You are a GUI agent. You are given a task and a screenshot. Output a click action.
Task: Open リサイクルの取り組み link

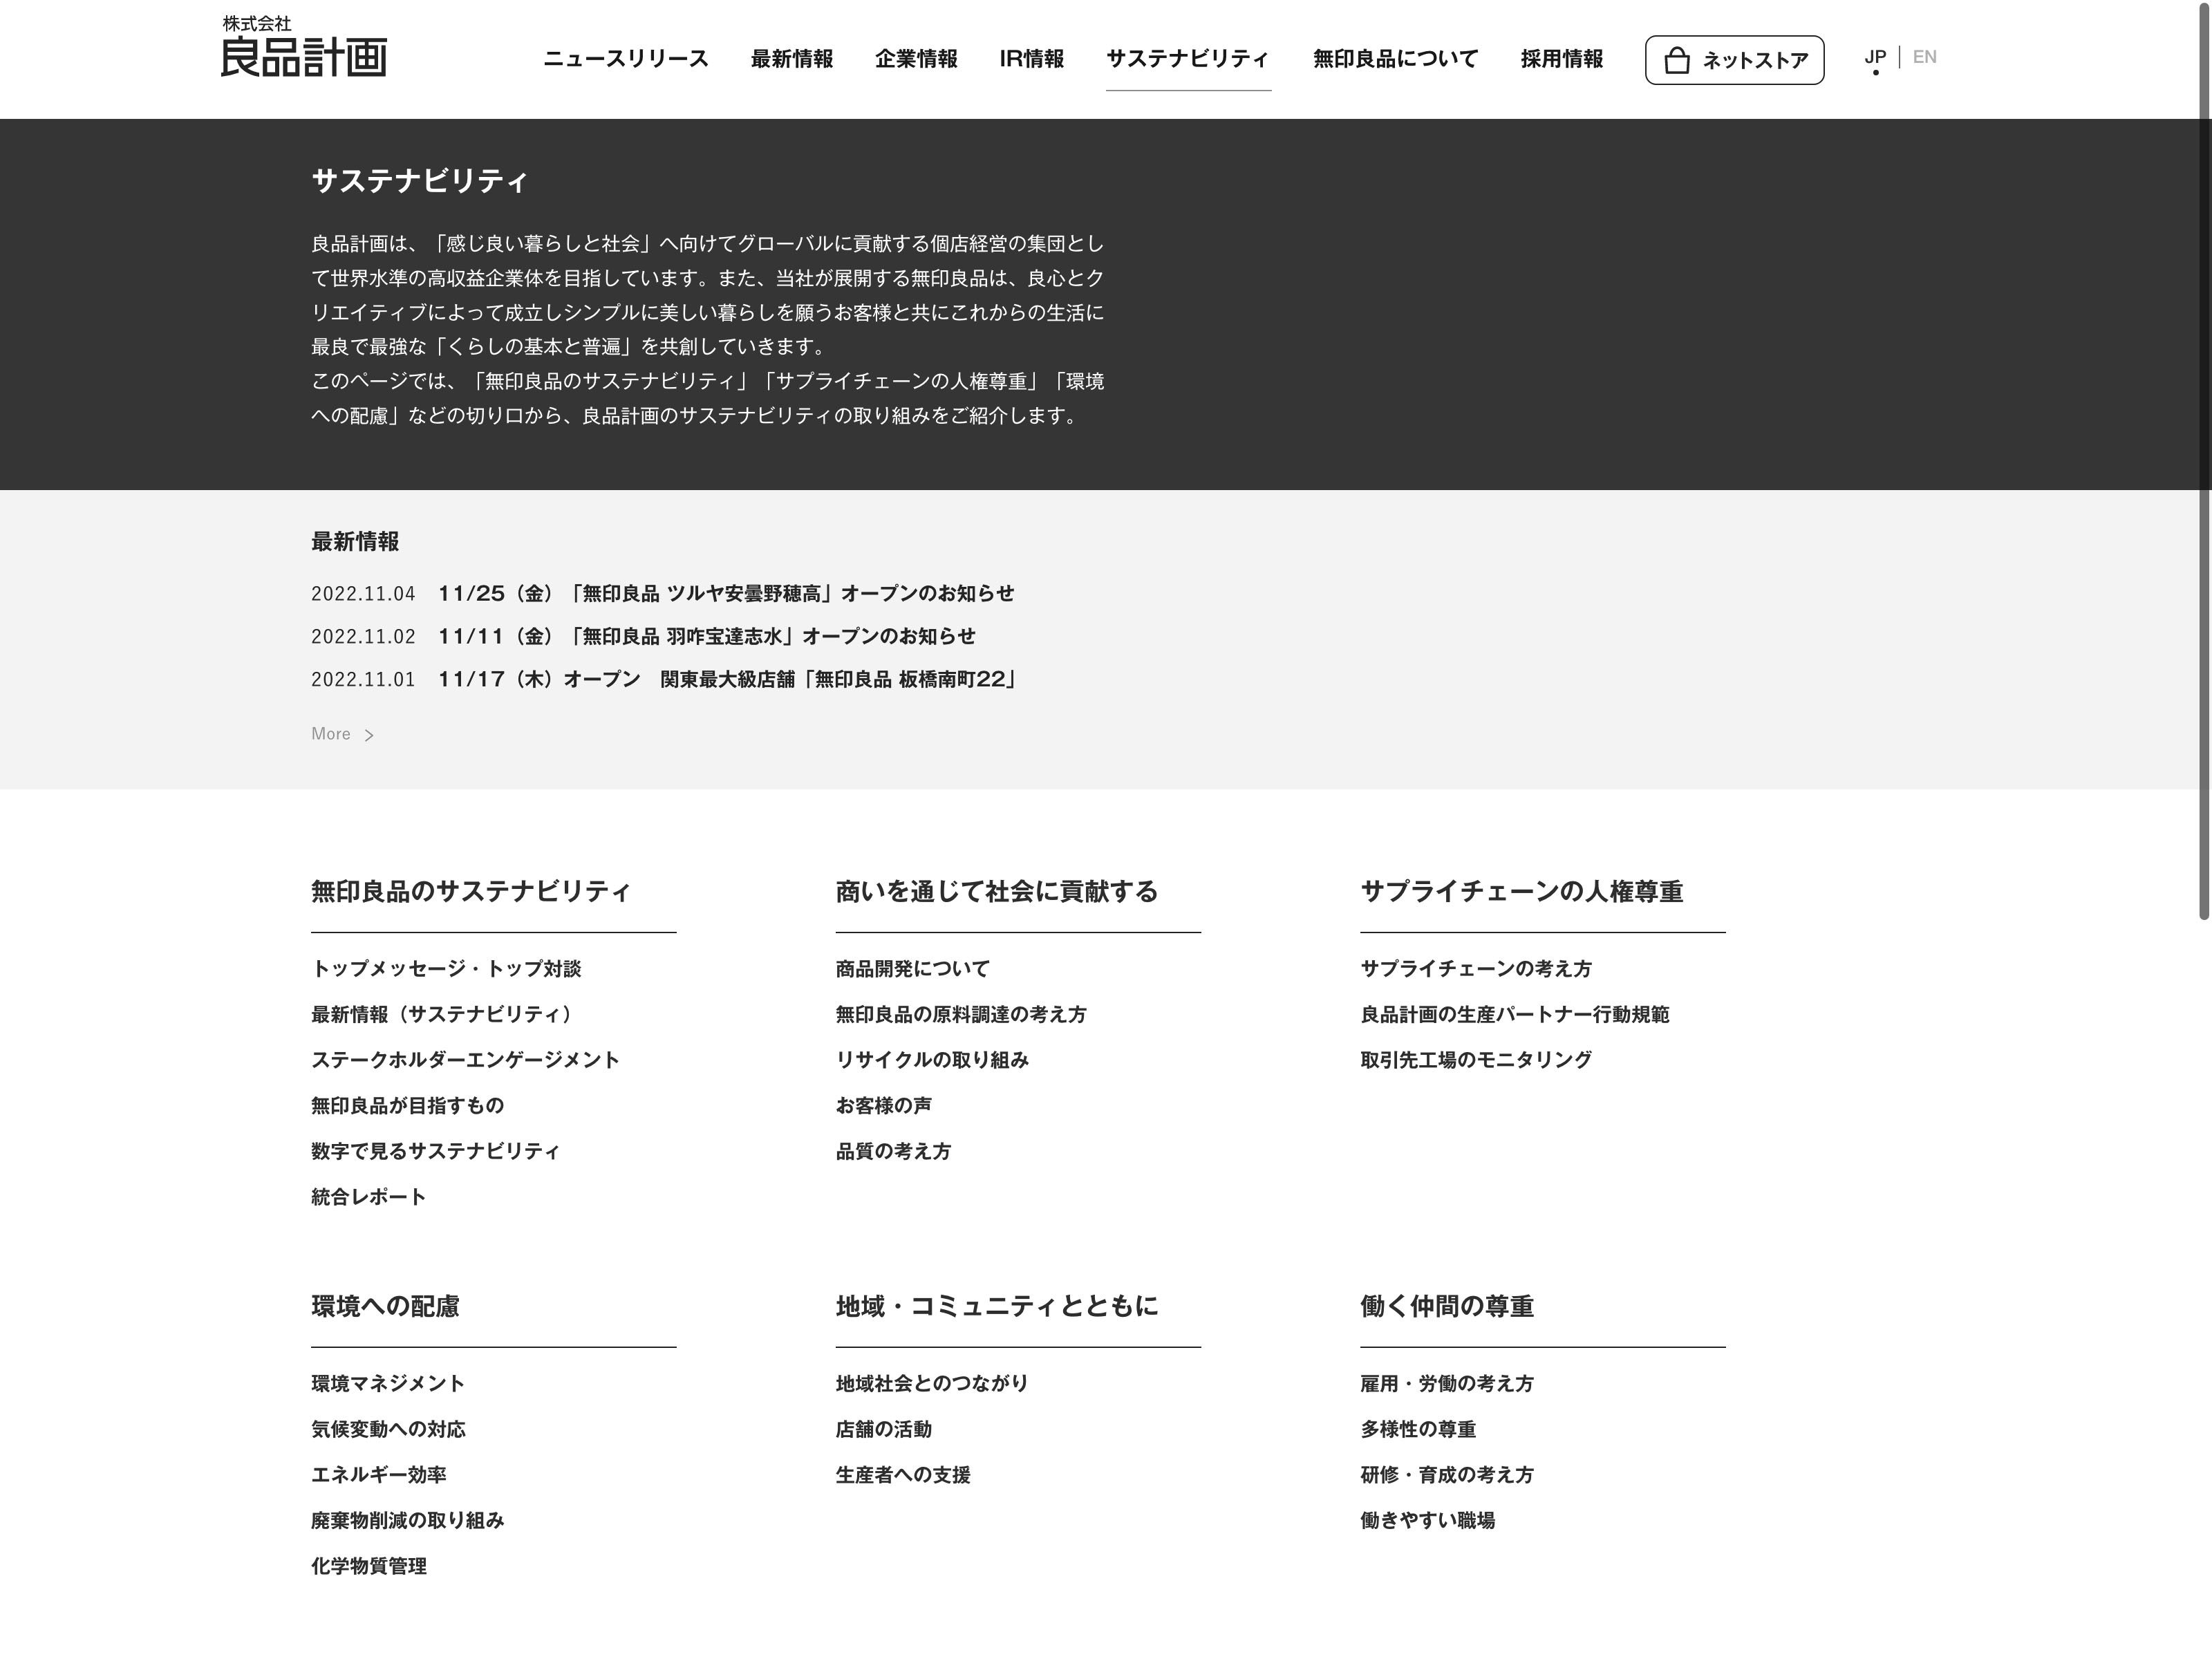[x=931, y=1059]
